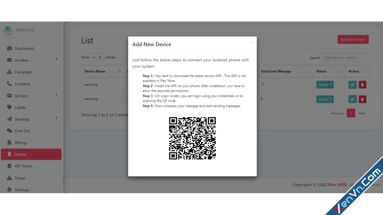Open Chat List via the chat bubble icon

9,131
